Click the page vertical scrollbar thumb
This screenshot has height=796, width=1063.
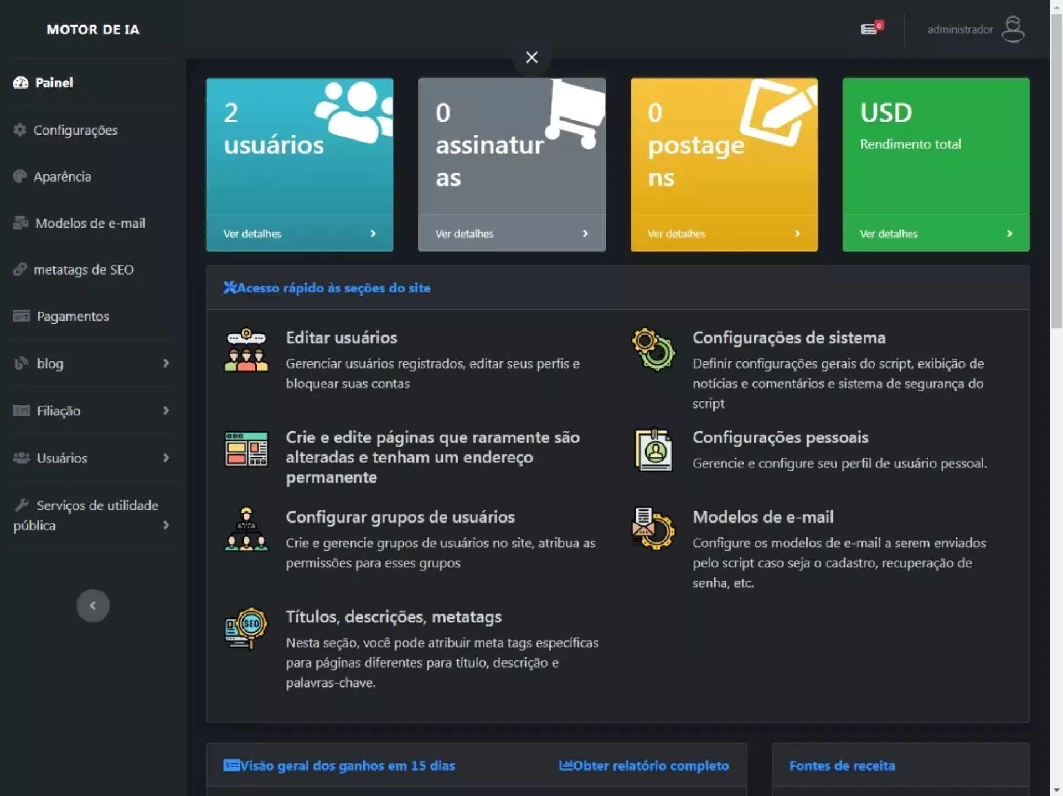[x=1056, y=172]
